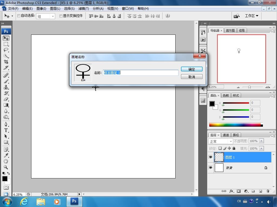Open blend mode 正常 dropdown

[221, 141]
